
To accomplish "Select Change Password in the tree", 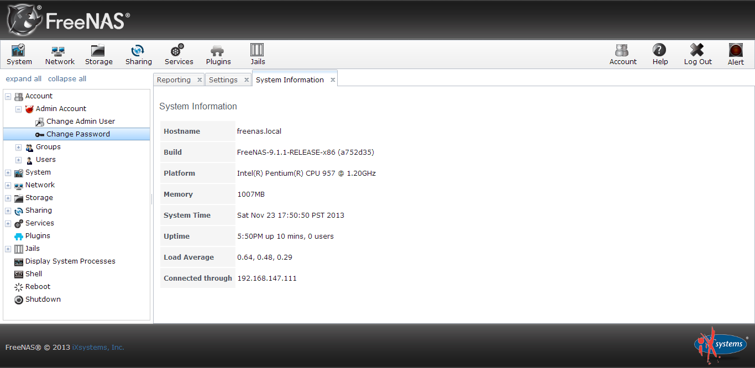I will [76, 134].
